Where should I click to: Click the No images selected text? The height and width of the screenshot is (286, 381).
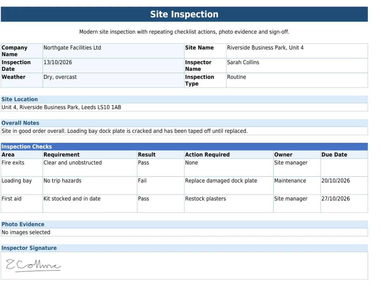tap(26, 232)
